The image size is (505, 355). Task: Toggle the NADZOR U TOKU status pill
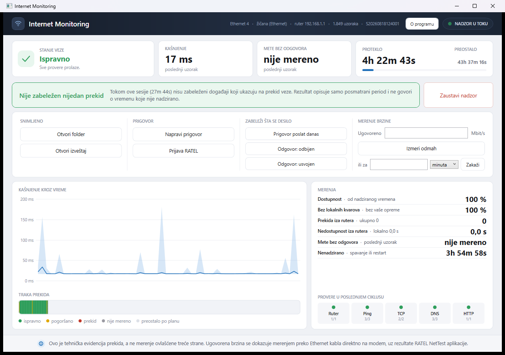click(x=468, y=24)
